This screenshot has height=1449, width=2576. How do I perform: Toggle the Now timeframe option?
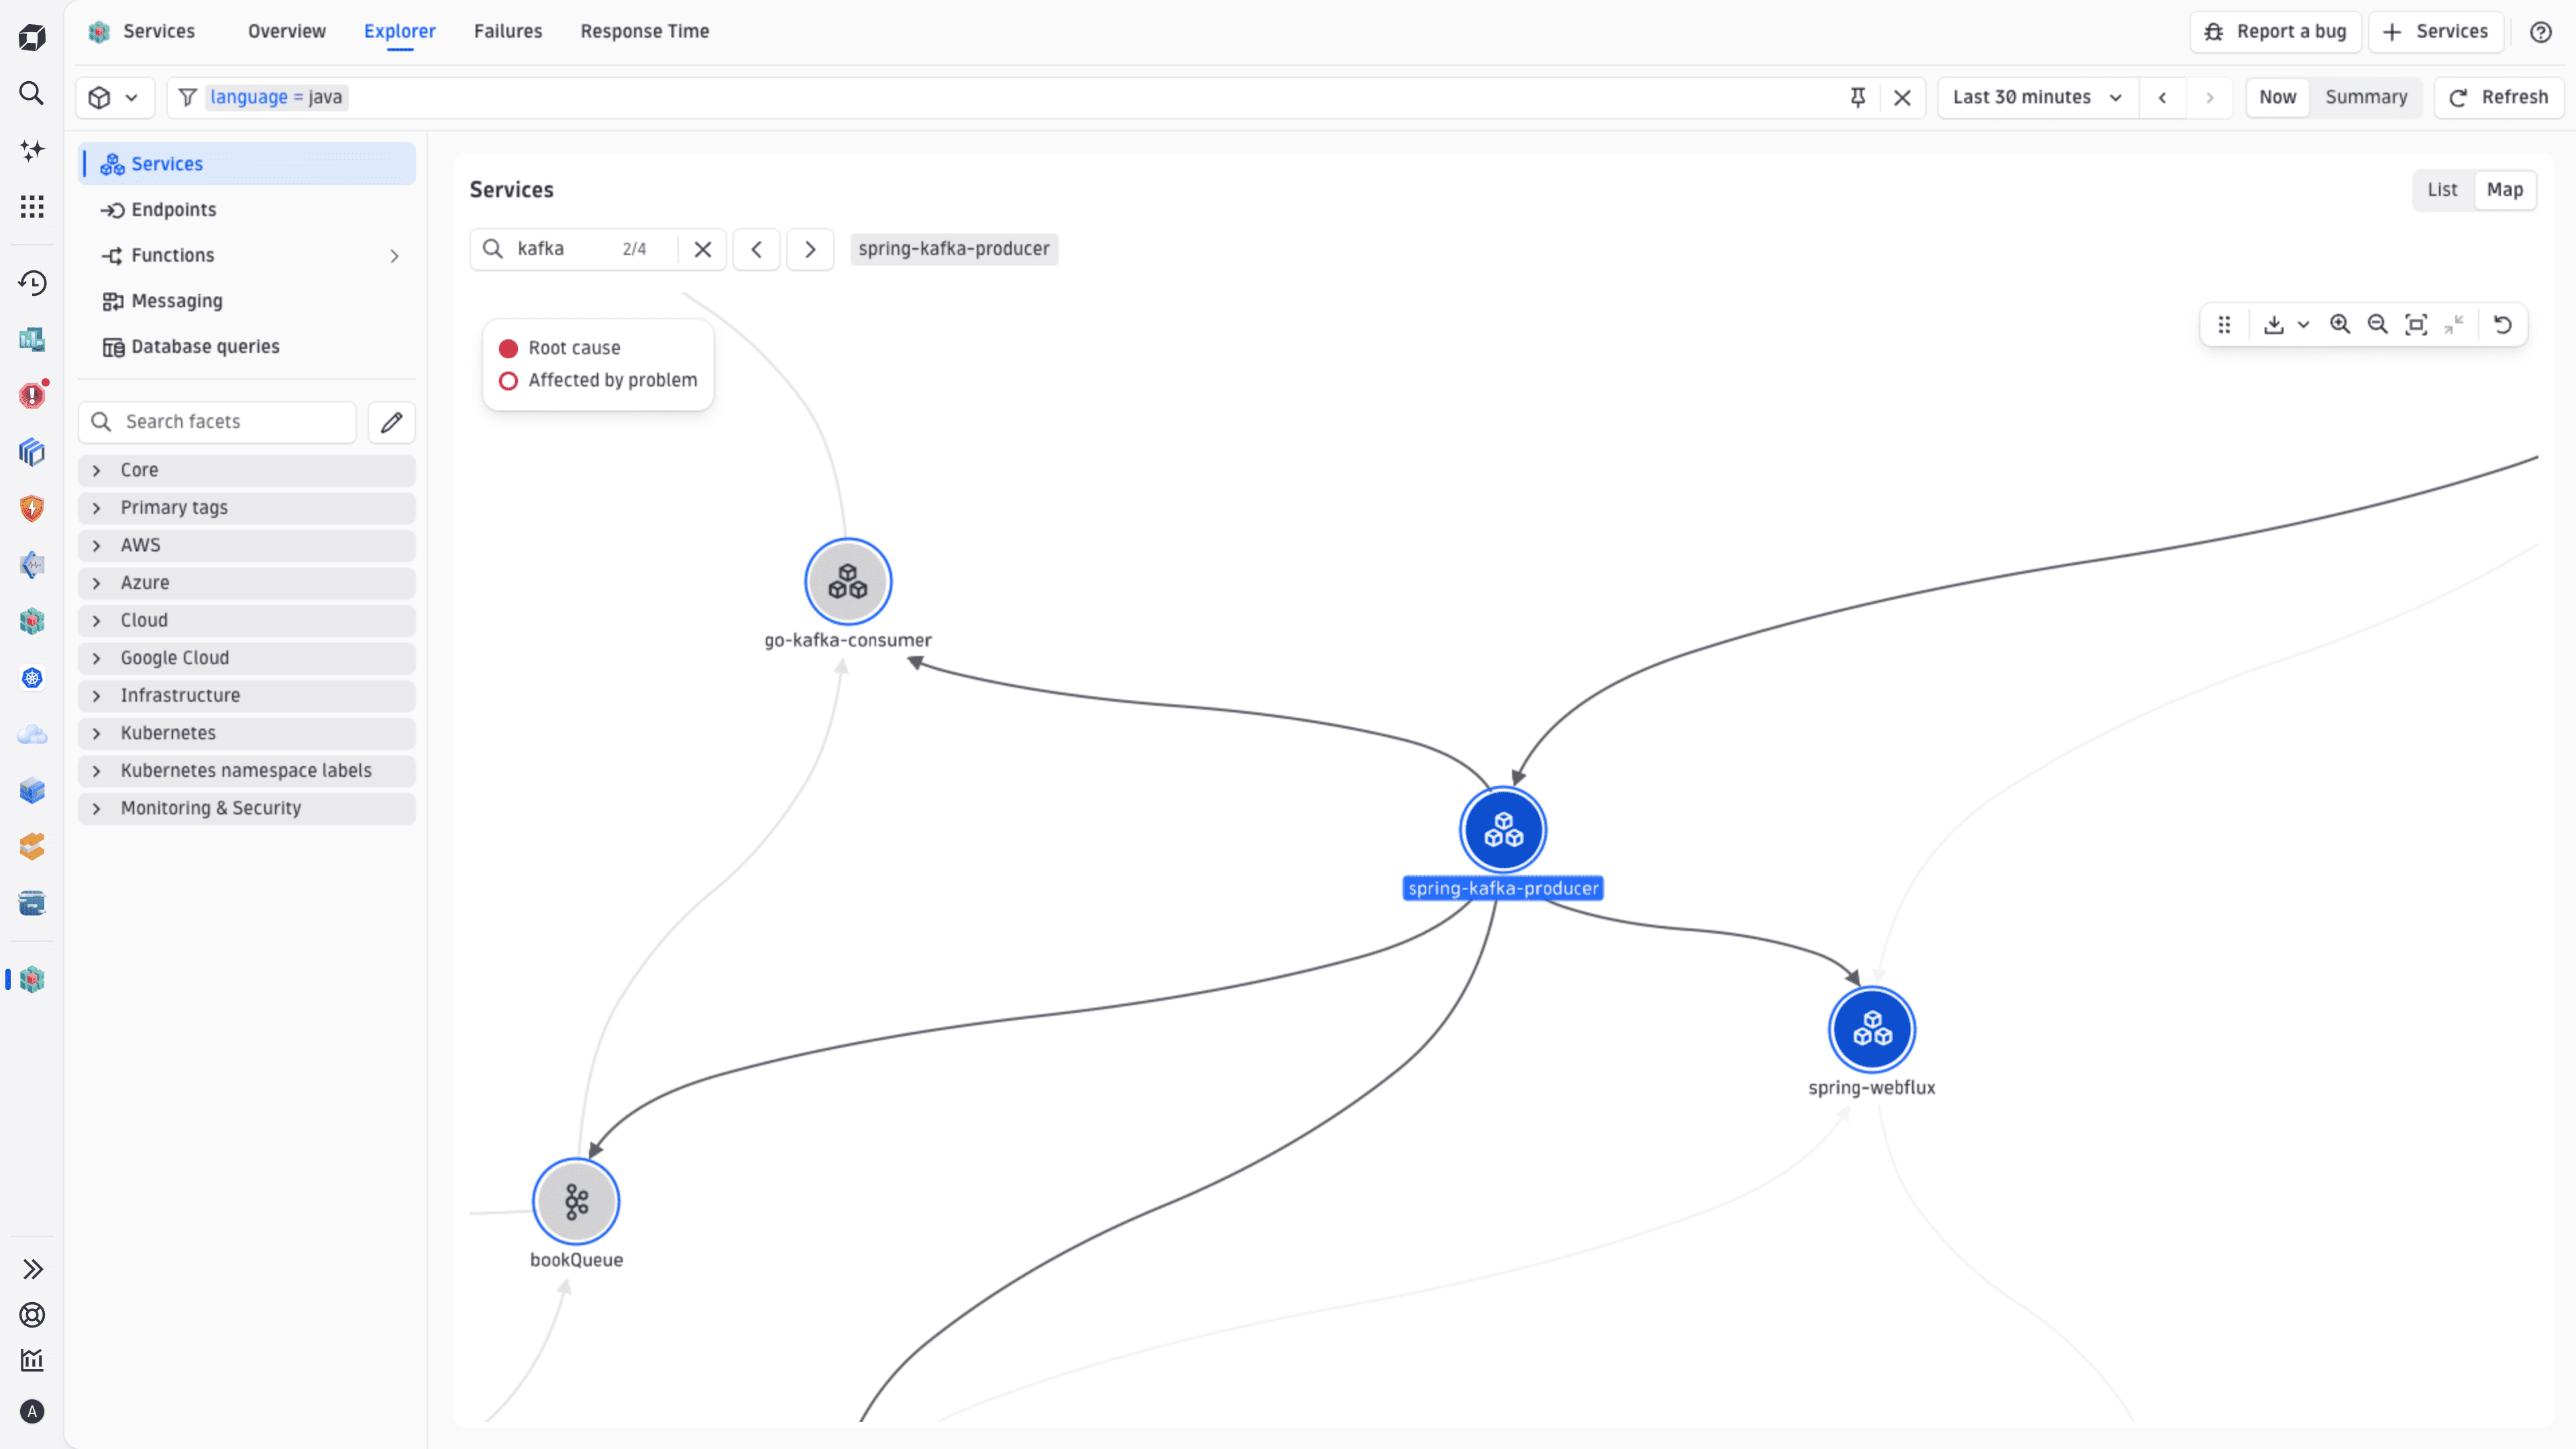click(x=2277, y=97)
